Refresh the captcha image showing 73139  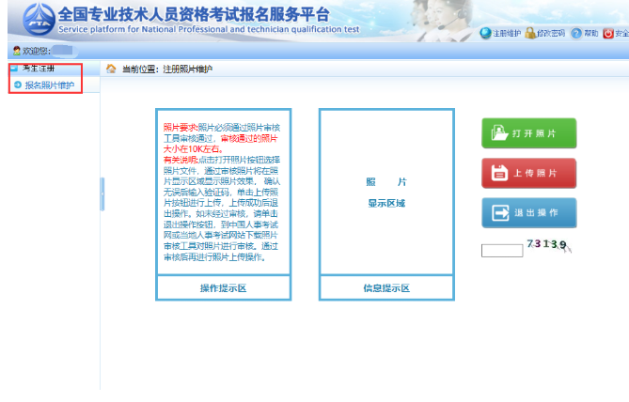(548, 245)
